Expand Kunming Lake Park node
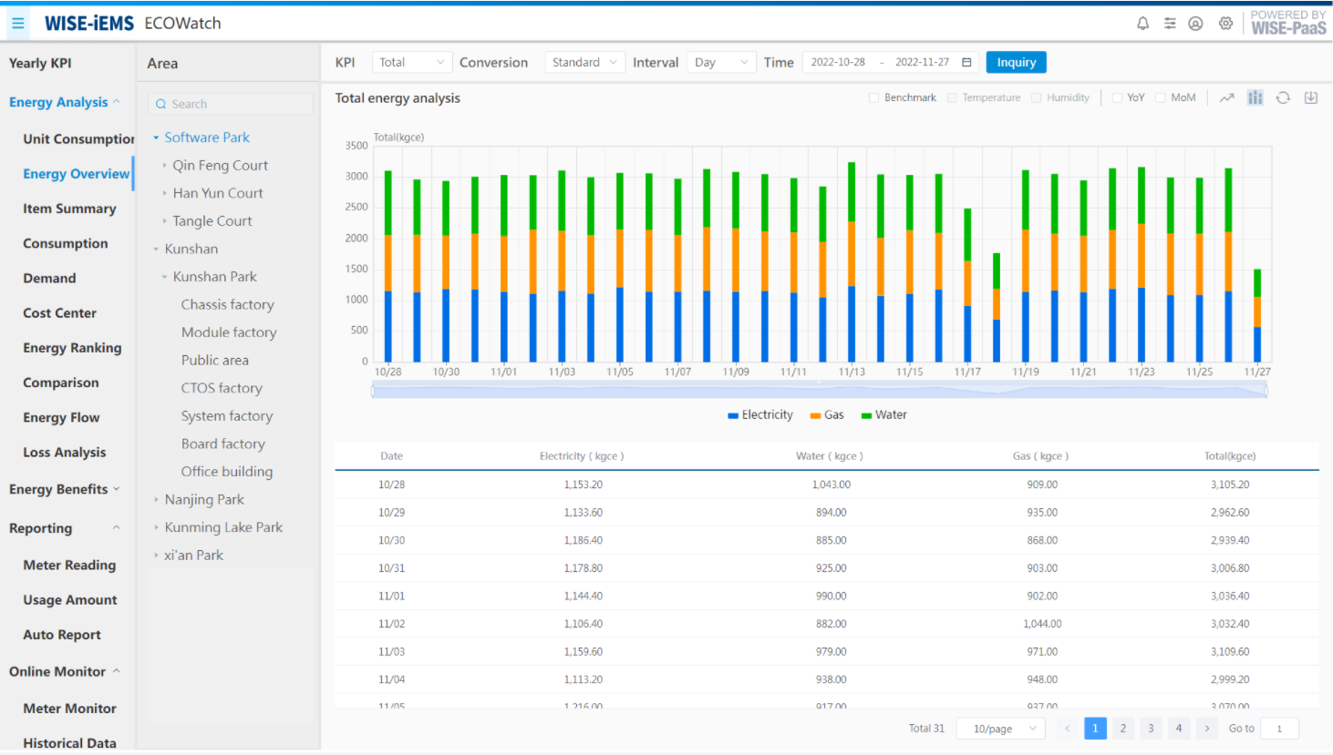1333x755 pixels. click(157, 527)
